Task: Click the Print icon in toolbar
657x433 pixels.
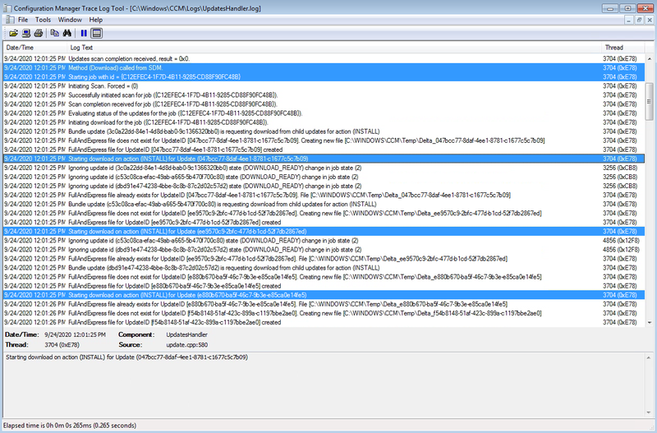Action: pos(38,33)
